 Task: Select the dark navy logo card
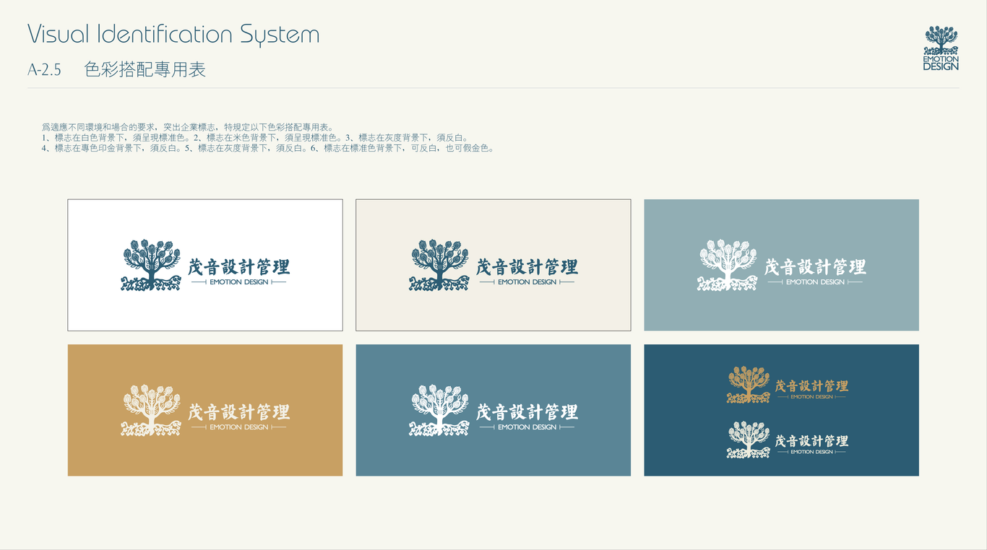[x=781, y=410]
